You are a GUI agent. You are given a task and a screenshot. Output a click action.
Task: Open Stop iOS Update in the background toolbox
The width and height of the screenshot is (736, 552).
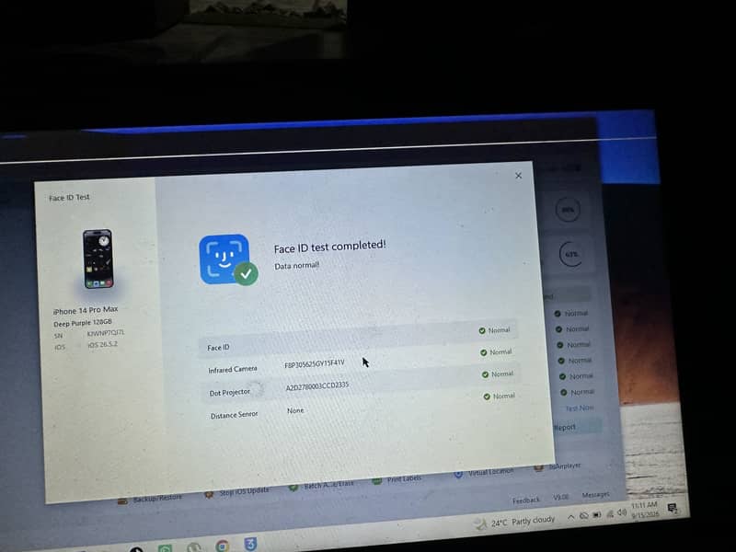tap(238, 491)
